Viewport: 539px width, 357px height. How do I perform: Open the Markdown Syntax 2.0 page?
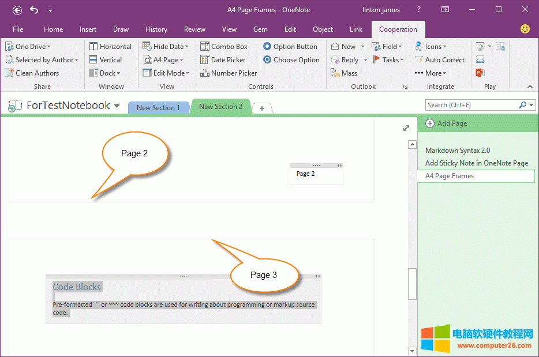(458, 151)
